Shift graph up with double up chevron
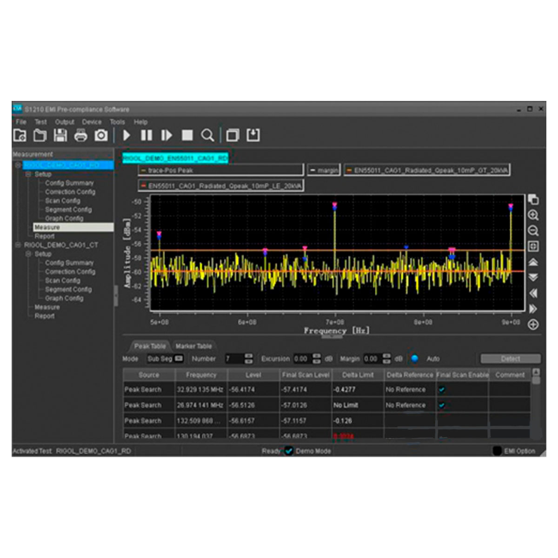 (533, 262)
